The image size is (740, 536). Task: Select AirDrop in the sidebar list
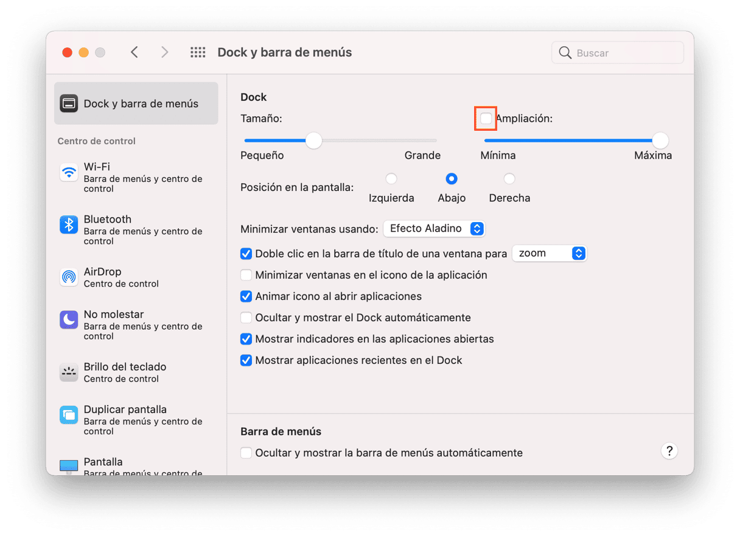click(x=136, y=277)
